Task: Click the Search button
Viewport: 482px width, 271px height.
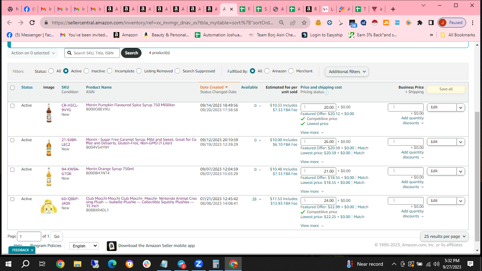Action: 131,53
